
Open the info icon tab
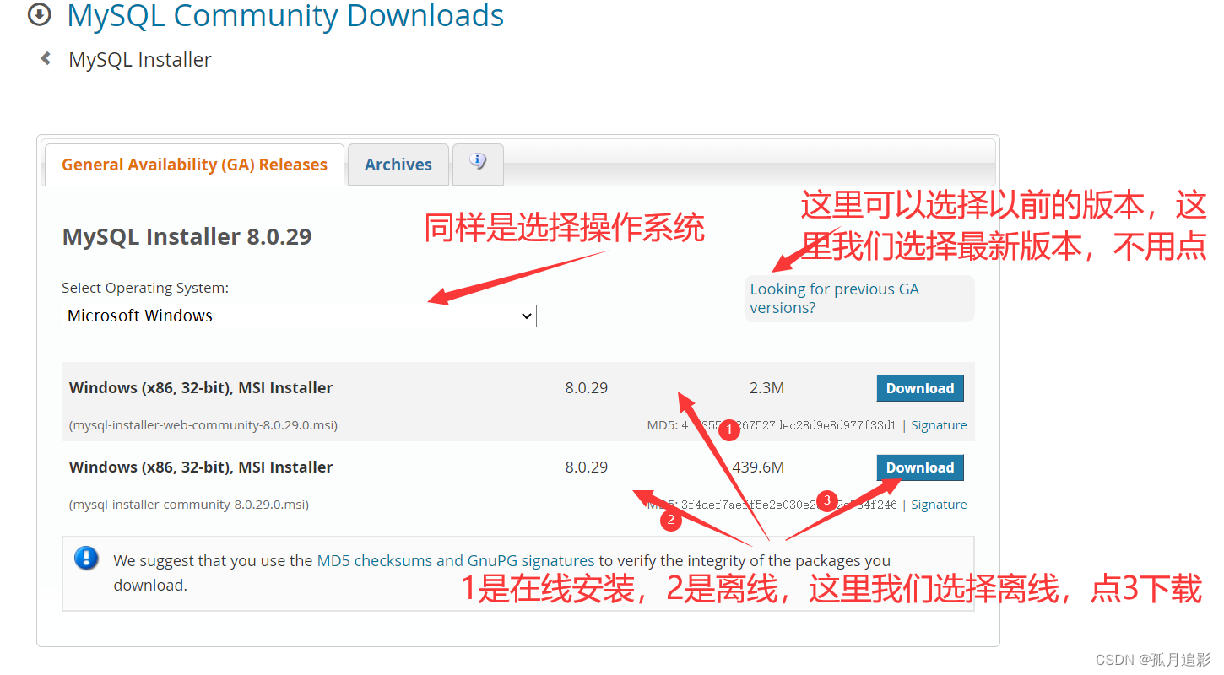pyautogui.click(x=478, y=163)
